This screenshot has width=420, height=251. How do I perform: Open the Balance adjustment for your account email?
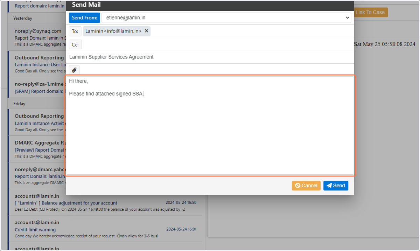tap(105, 203)
